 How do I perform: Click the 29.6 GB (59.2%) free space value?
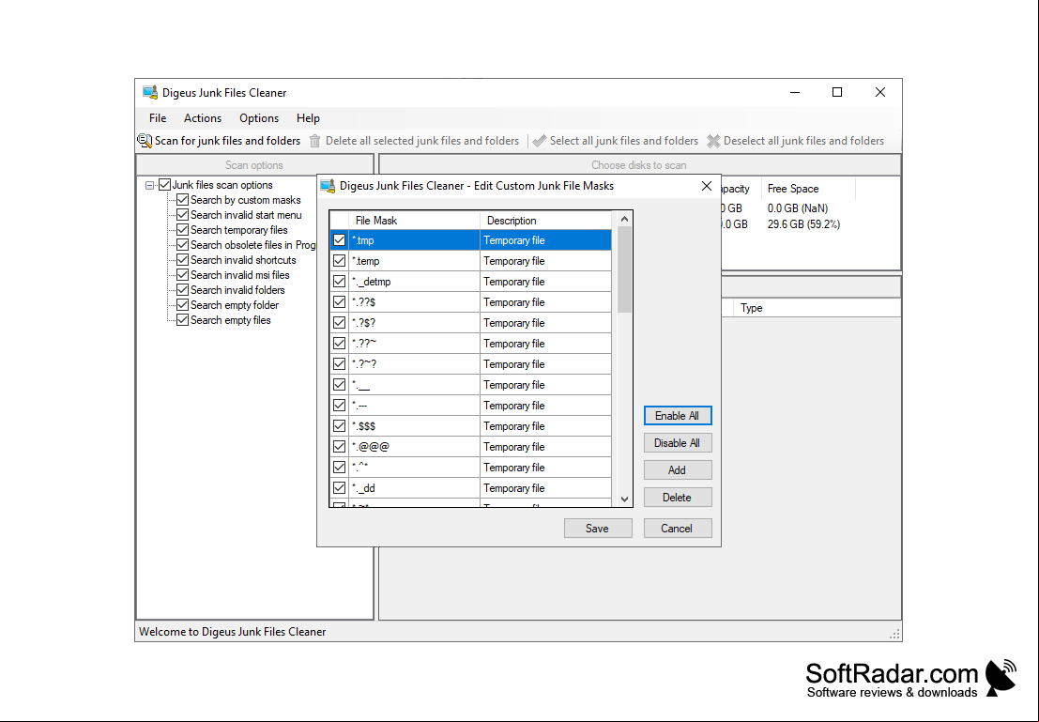[803, 224]
